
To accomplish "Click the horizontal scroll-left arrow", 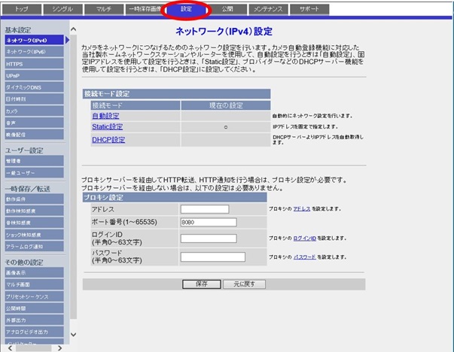I will [x=10, y=348].
